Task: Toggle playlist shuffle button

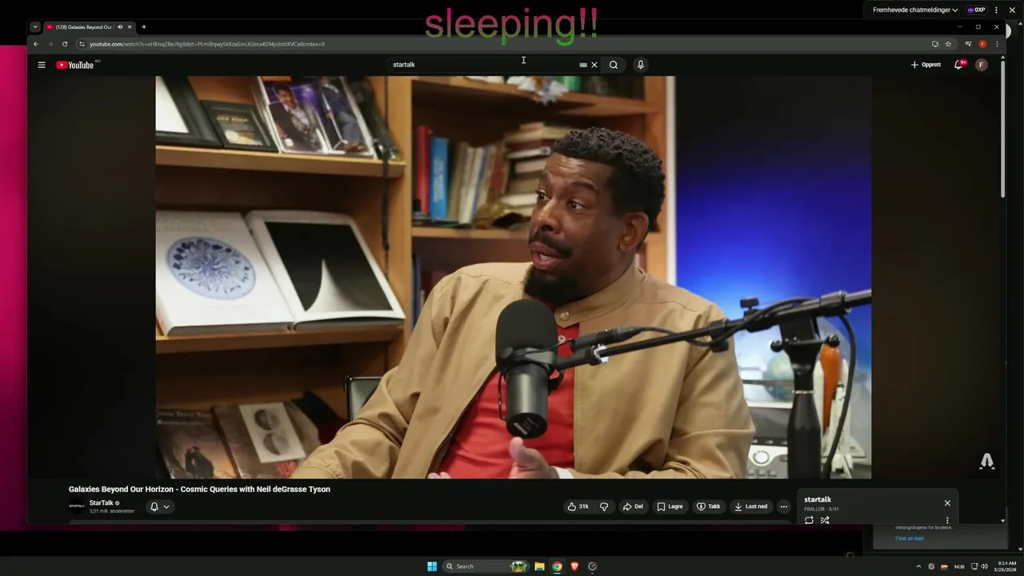Action: point(825,520)
